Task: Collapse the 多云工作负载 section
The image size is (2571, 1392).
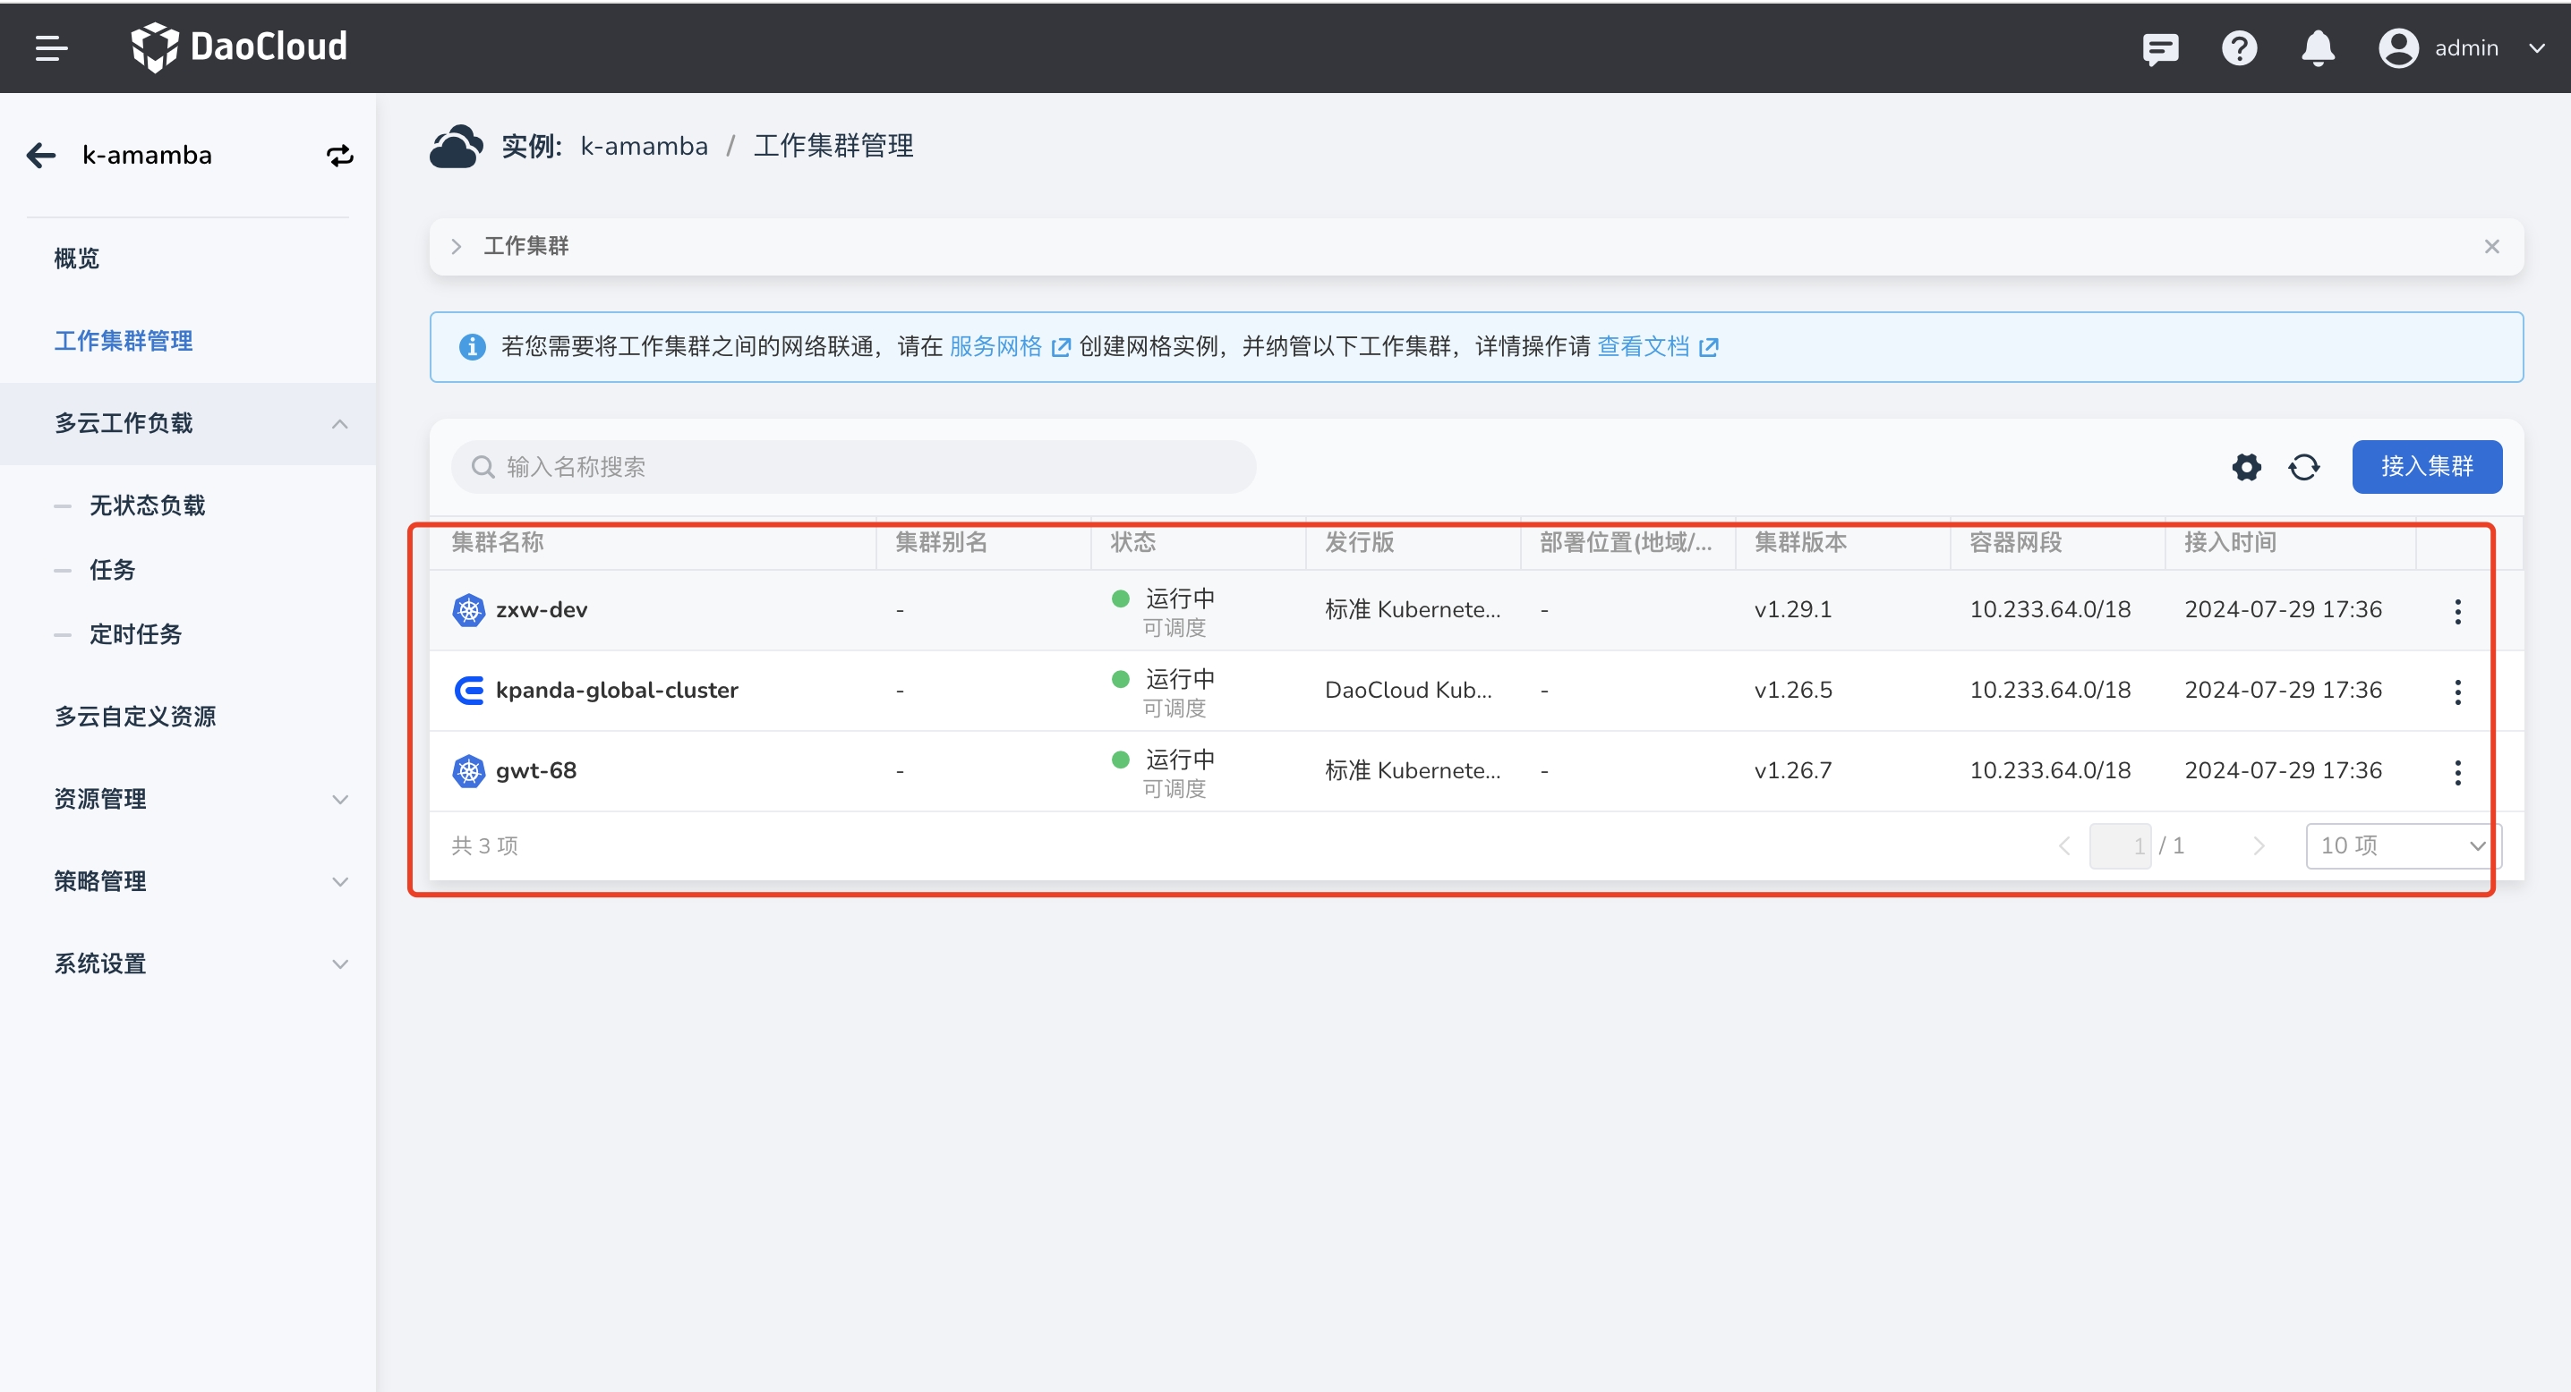Action: click(339, 424)
